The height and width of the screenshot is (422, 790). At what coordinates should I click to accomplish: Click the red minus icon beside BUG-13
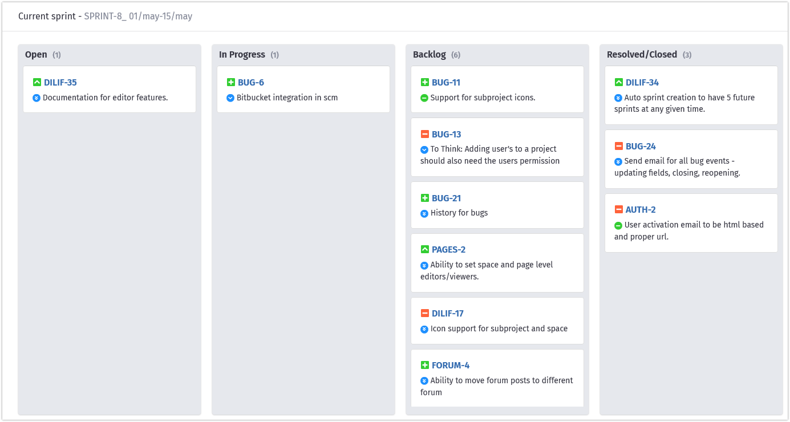pyautogui.click(x=424, y=135)
